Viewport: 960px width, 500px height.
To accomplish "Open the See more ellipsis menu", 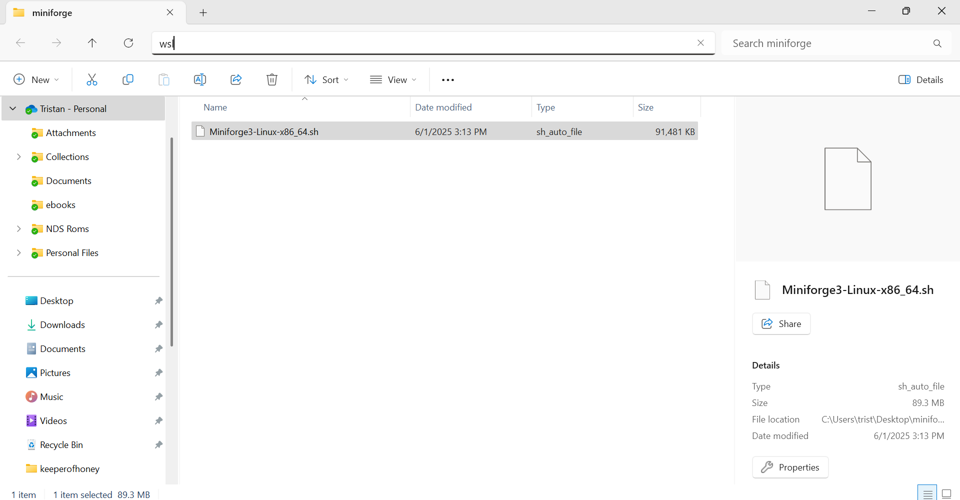I will coord(448,80).
